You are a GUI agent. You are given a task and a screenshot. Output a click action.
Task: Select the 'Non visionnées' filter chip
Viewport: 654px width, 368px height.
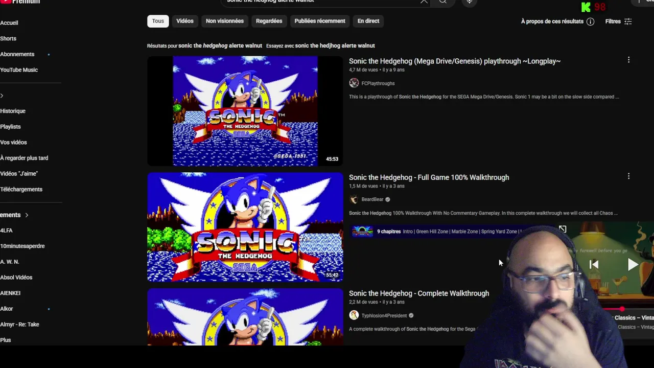tap(225, 21)
